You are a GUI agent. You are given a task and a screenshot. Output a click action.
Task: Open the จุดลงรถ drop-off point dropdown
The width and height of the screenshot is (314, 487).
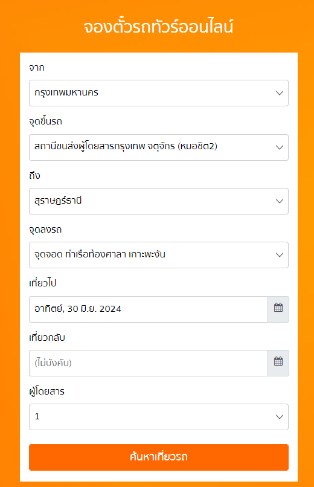point(159,255)
